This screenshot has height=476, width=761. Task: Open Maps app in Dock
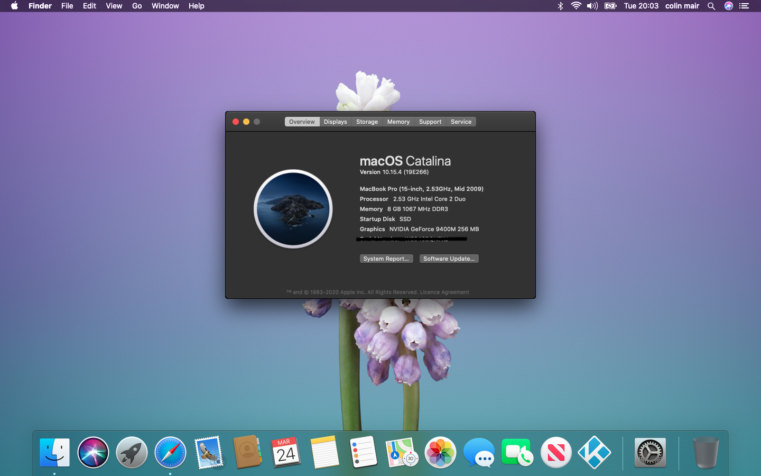[402, 453]
